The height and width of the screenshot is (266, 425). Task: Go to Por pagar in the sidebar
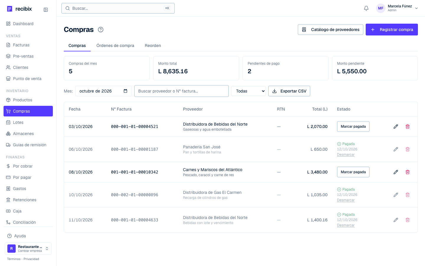28,177
